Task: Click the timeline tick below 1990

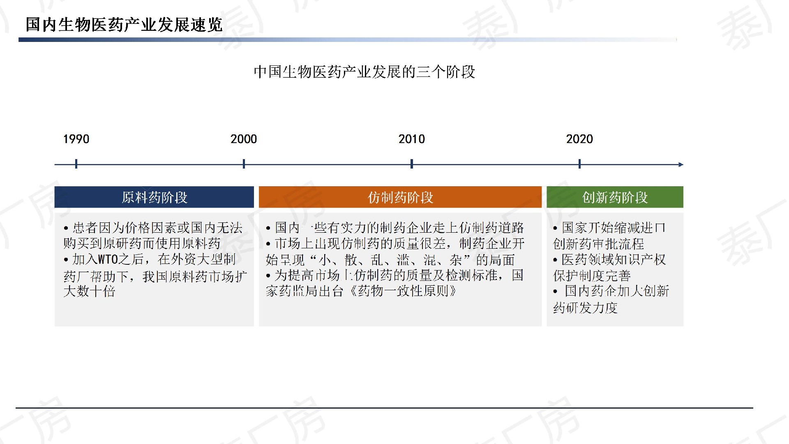Action: tap(76, 164)
